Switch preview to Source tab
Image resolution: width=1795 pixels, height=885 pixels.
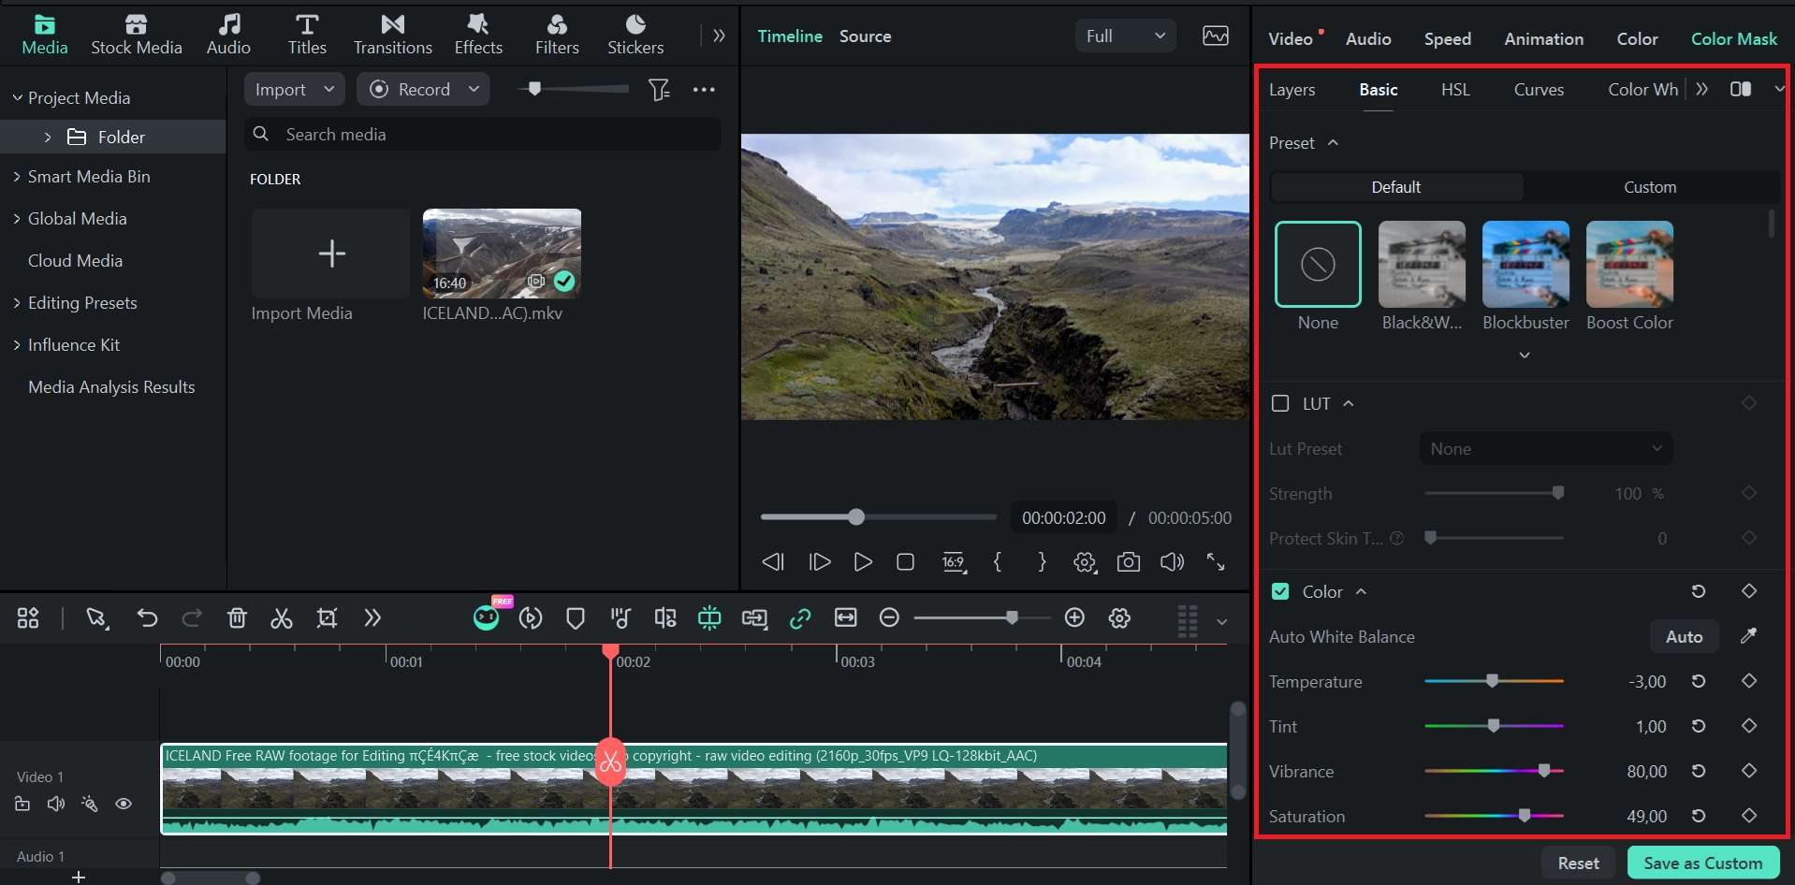(865, 36)
